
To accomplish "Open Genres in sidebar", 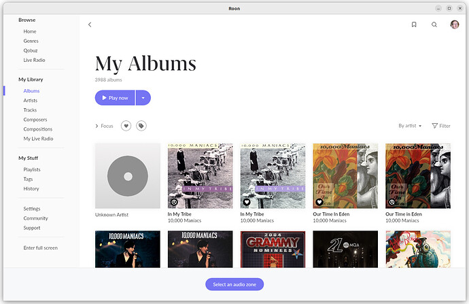I will (31, 41).
